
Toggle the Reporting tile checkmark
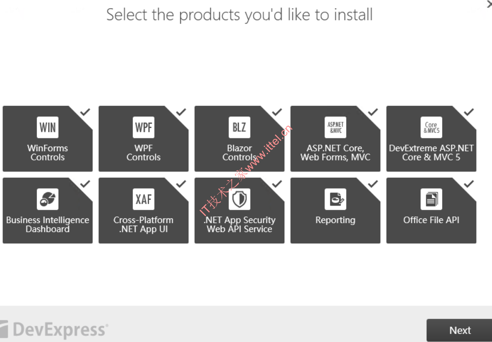[373, 184]
